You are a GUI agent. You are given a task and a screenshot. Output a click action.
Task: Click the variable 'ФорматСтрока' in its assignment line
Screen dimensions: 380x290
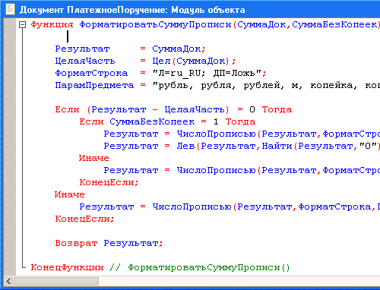coord(91,73)
